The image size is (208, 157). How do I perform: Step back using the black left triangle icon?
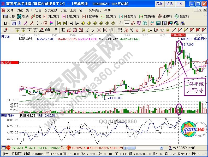coord(71,24)
